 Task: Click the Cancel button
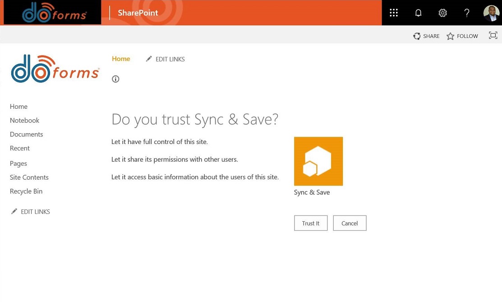[350, 223]
